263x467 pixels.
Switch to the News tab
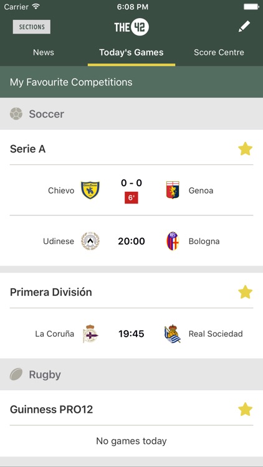coord(44,52)
